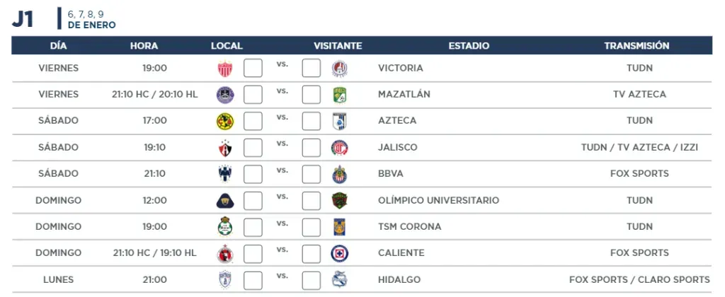Click the J1 matchday label
Viewport: 725px width, 297px height.
[23, 19]
